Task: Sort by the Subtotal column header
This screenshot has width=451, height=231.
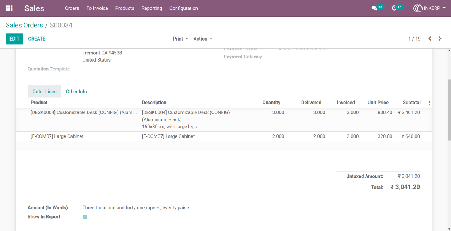Action: [412, 103]
